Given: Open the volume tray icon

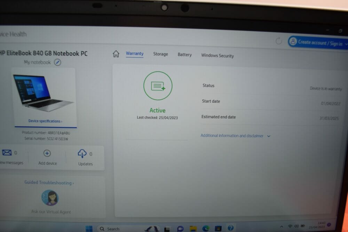Looking at the screenshot, I should pos(296,226).
